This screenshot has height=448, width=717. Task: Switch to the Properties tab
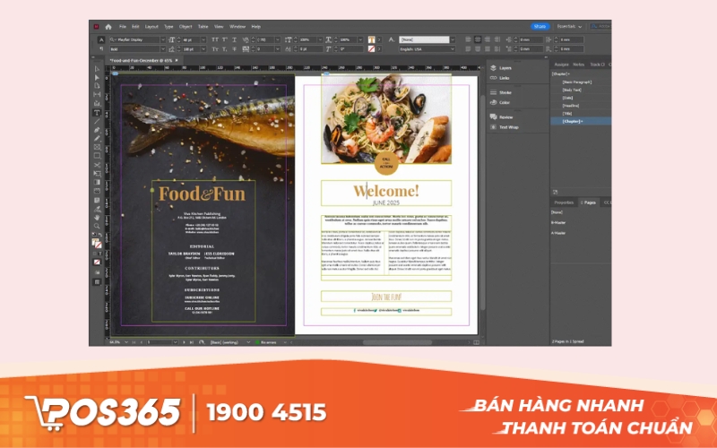564,202
